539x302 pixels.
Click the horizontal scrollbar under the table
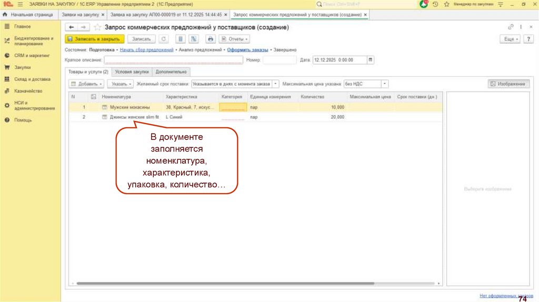pyautogui.click(x=253, y=284)
